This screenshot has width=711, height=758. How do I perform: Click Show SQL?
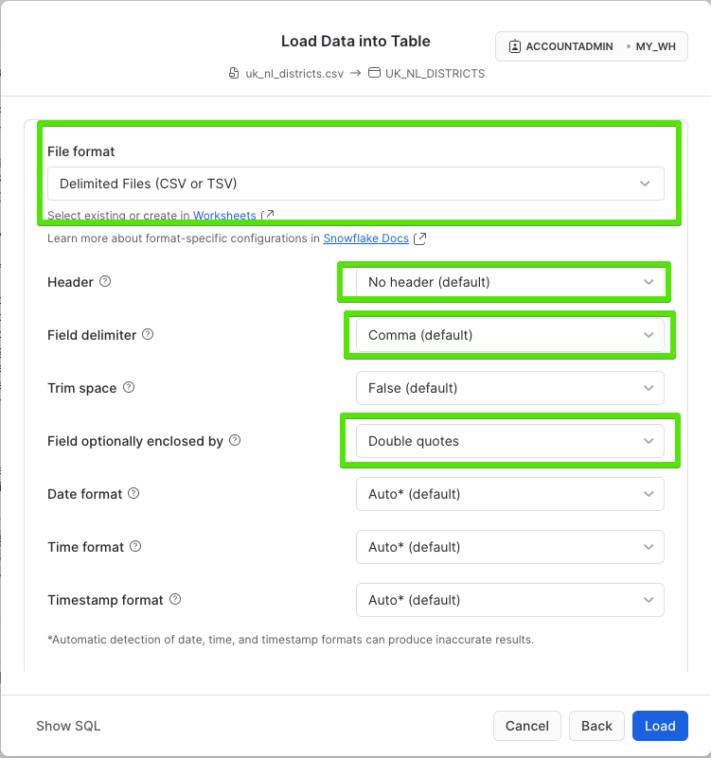[x=68, y=726]
